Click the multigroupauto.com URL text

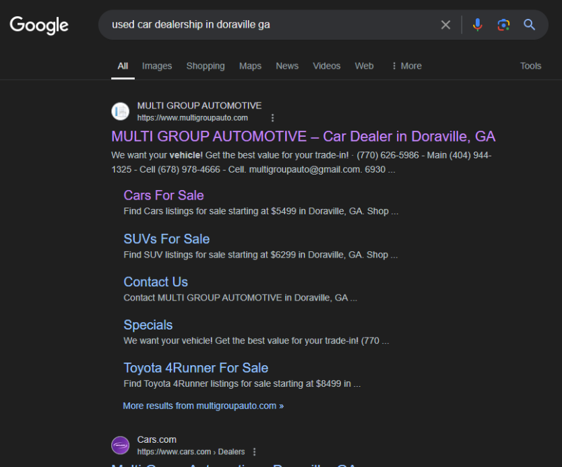click(193, 118)
